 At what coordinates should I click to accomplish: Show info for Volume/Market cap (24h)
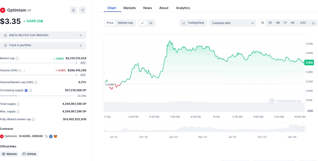click(x=36, y=82)
